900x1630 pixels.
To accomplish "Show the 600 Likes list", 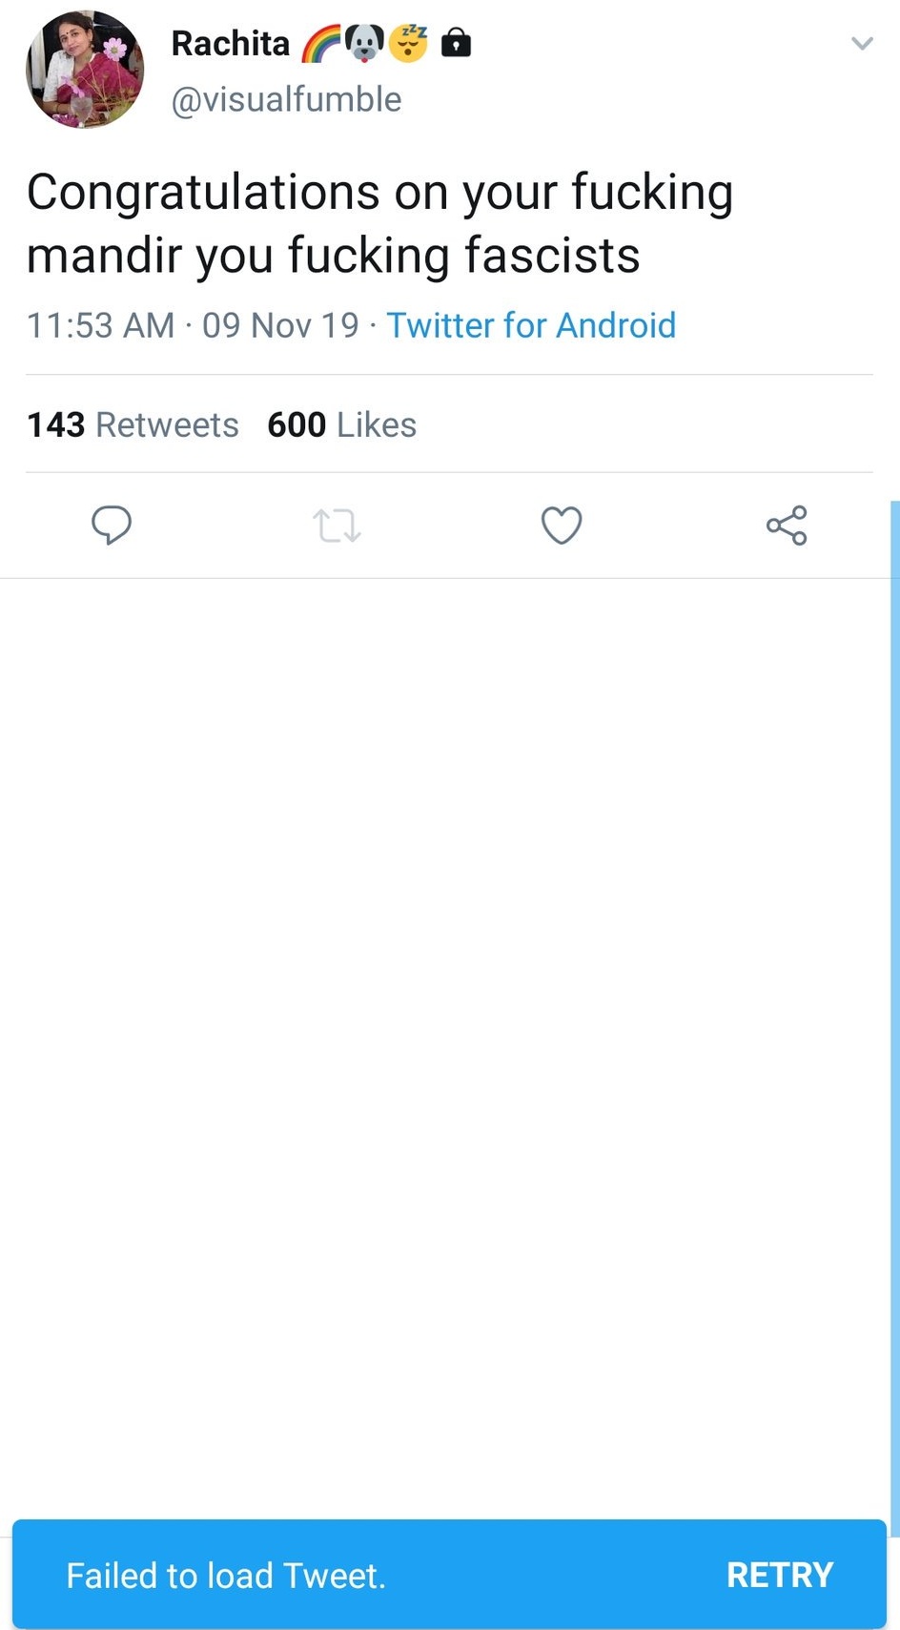I will pyautogui.click(x=341, y=424).
